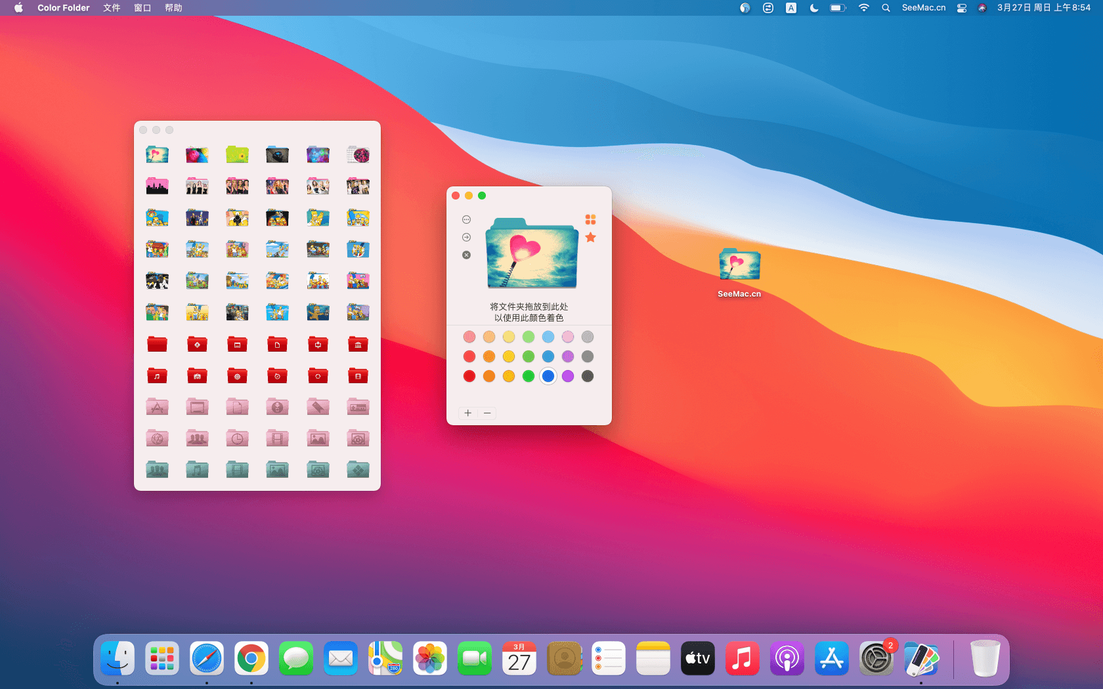Image resolution: width=1103 pixels, height=689 pixels.
Task: Choose the dark gray color swatch
Action: click(588, 376)
